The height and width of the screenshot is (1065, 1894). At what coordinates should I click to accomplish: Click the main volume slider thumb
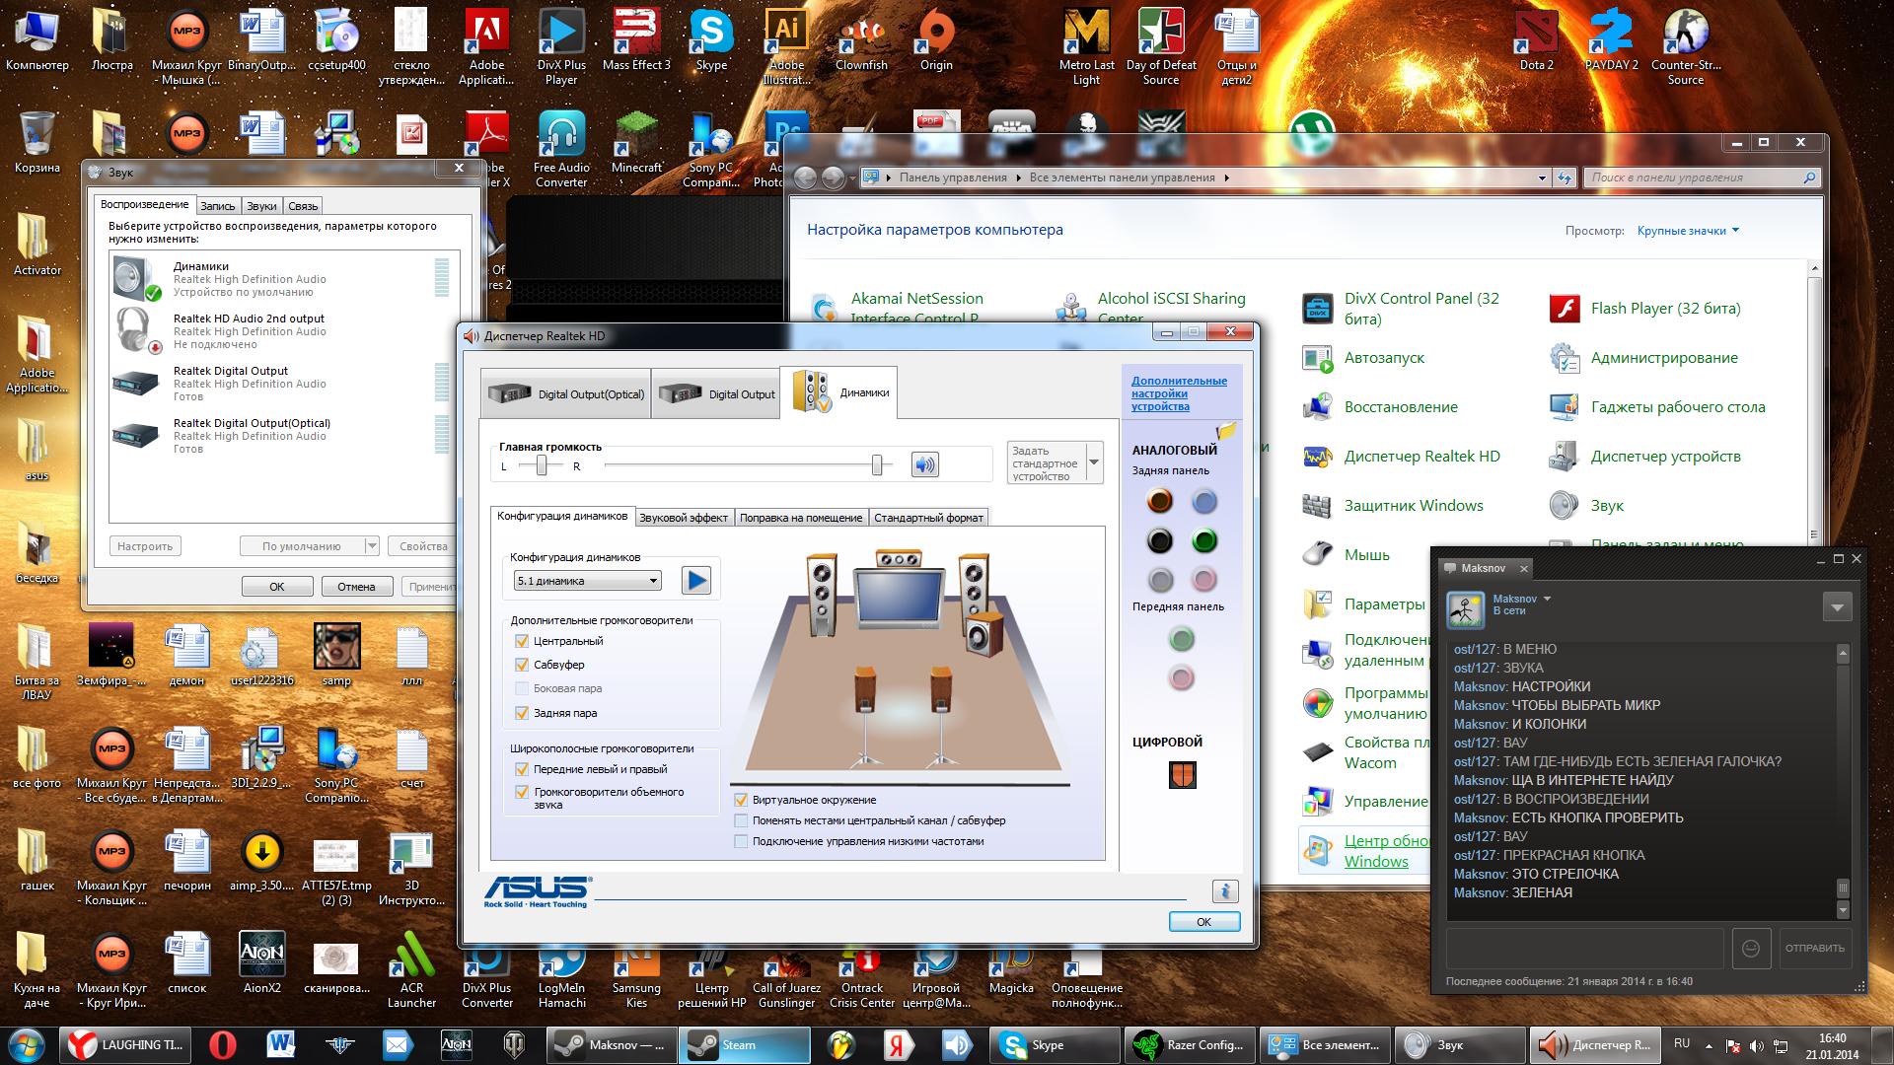coord(877,465)
